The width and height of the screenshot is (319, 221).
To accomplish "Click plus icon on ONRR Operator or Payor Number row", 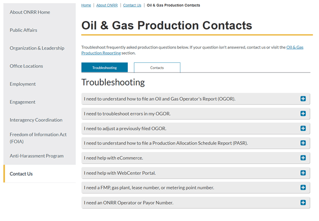I will (303, 203).
